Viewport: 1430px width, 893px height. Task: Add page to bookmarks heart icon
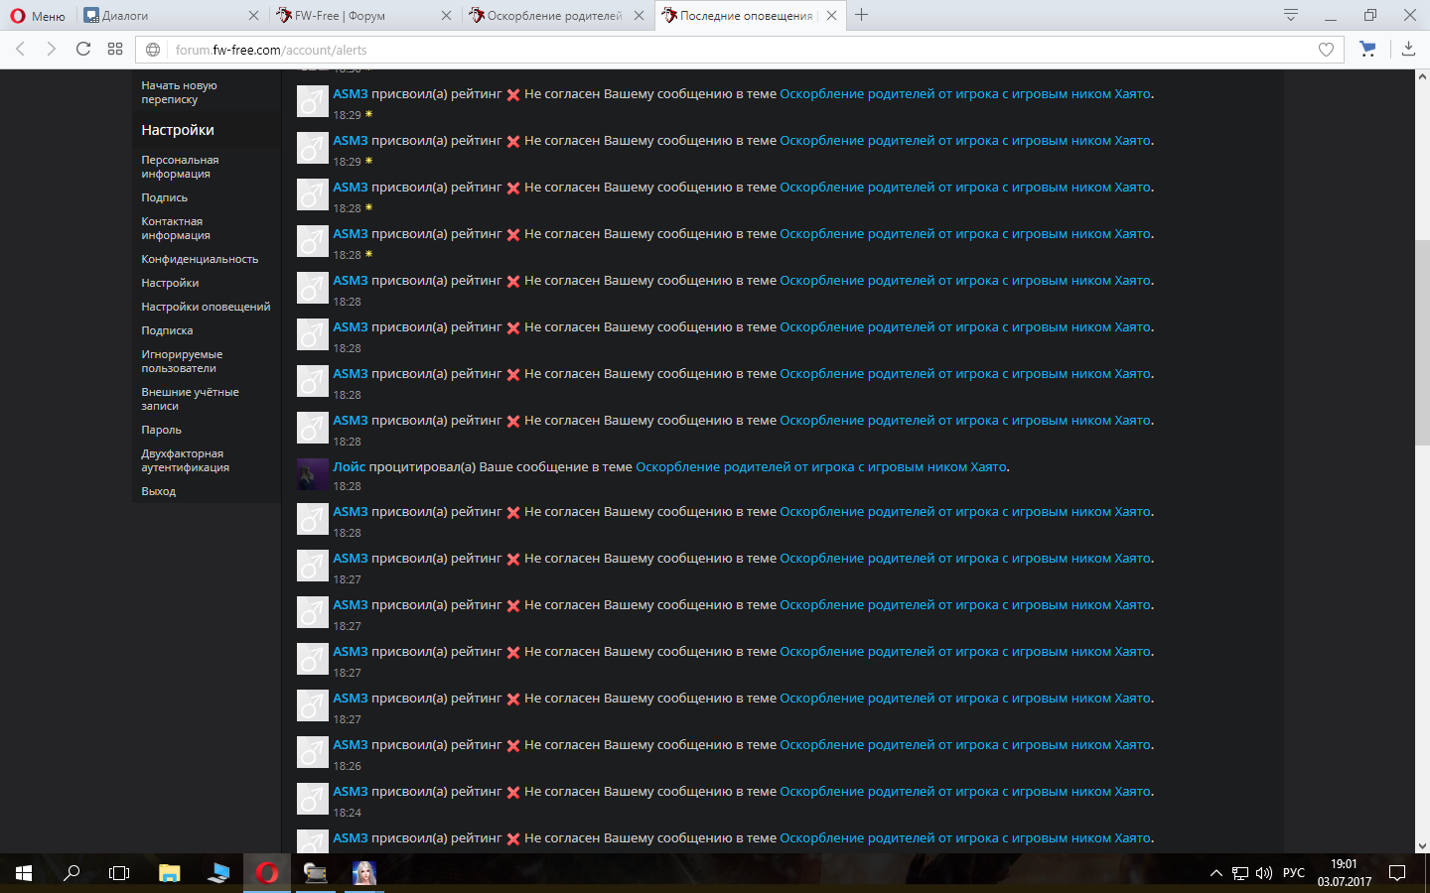(x=1326, y=50)
